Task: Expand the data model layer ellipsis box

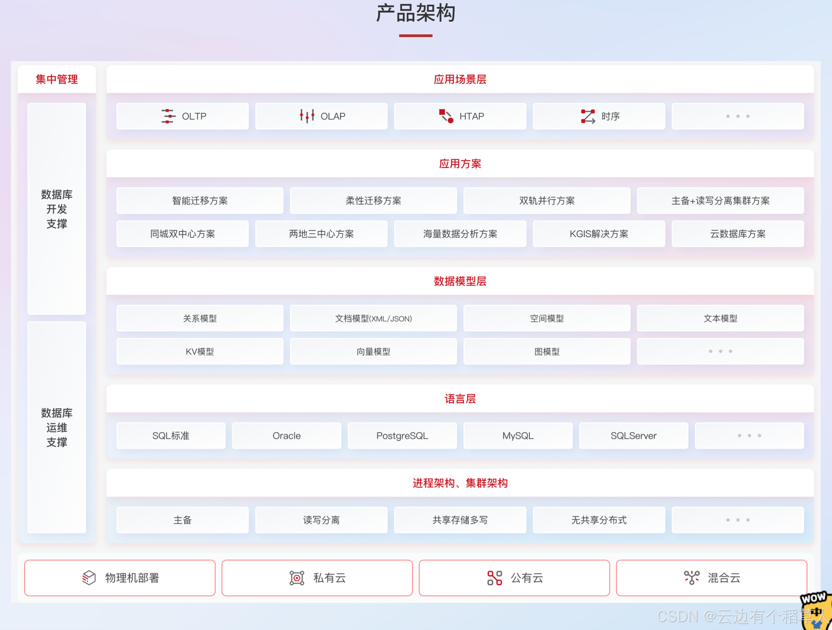Action: [720, 351]
